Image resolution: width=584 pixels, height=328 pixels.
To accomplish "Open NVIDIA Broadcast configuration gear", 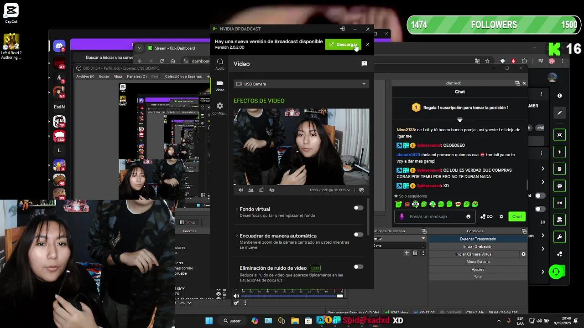I will [220, 108].
